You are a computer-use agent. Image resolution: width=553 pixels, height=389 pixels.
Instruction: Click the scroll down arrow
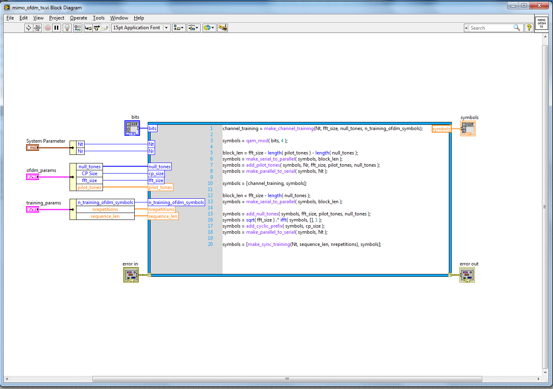pyautogui.click(x=545, y=372)
